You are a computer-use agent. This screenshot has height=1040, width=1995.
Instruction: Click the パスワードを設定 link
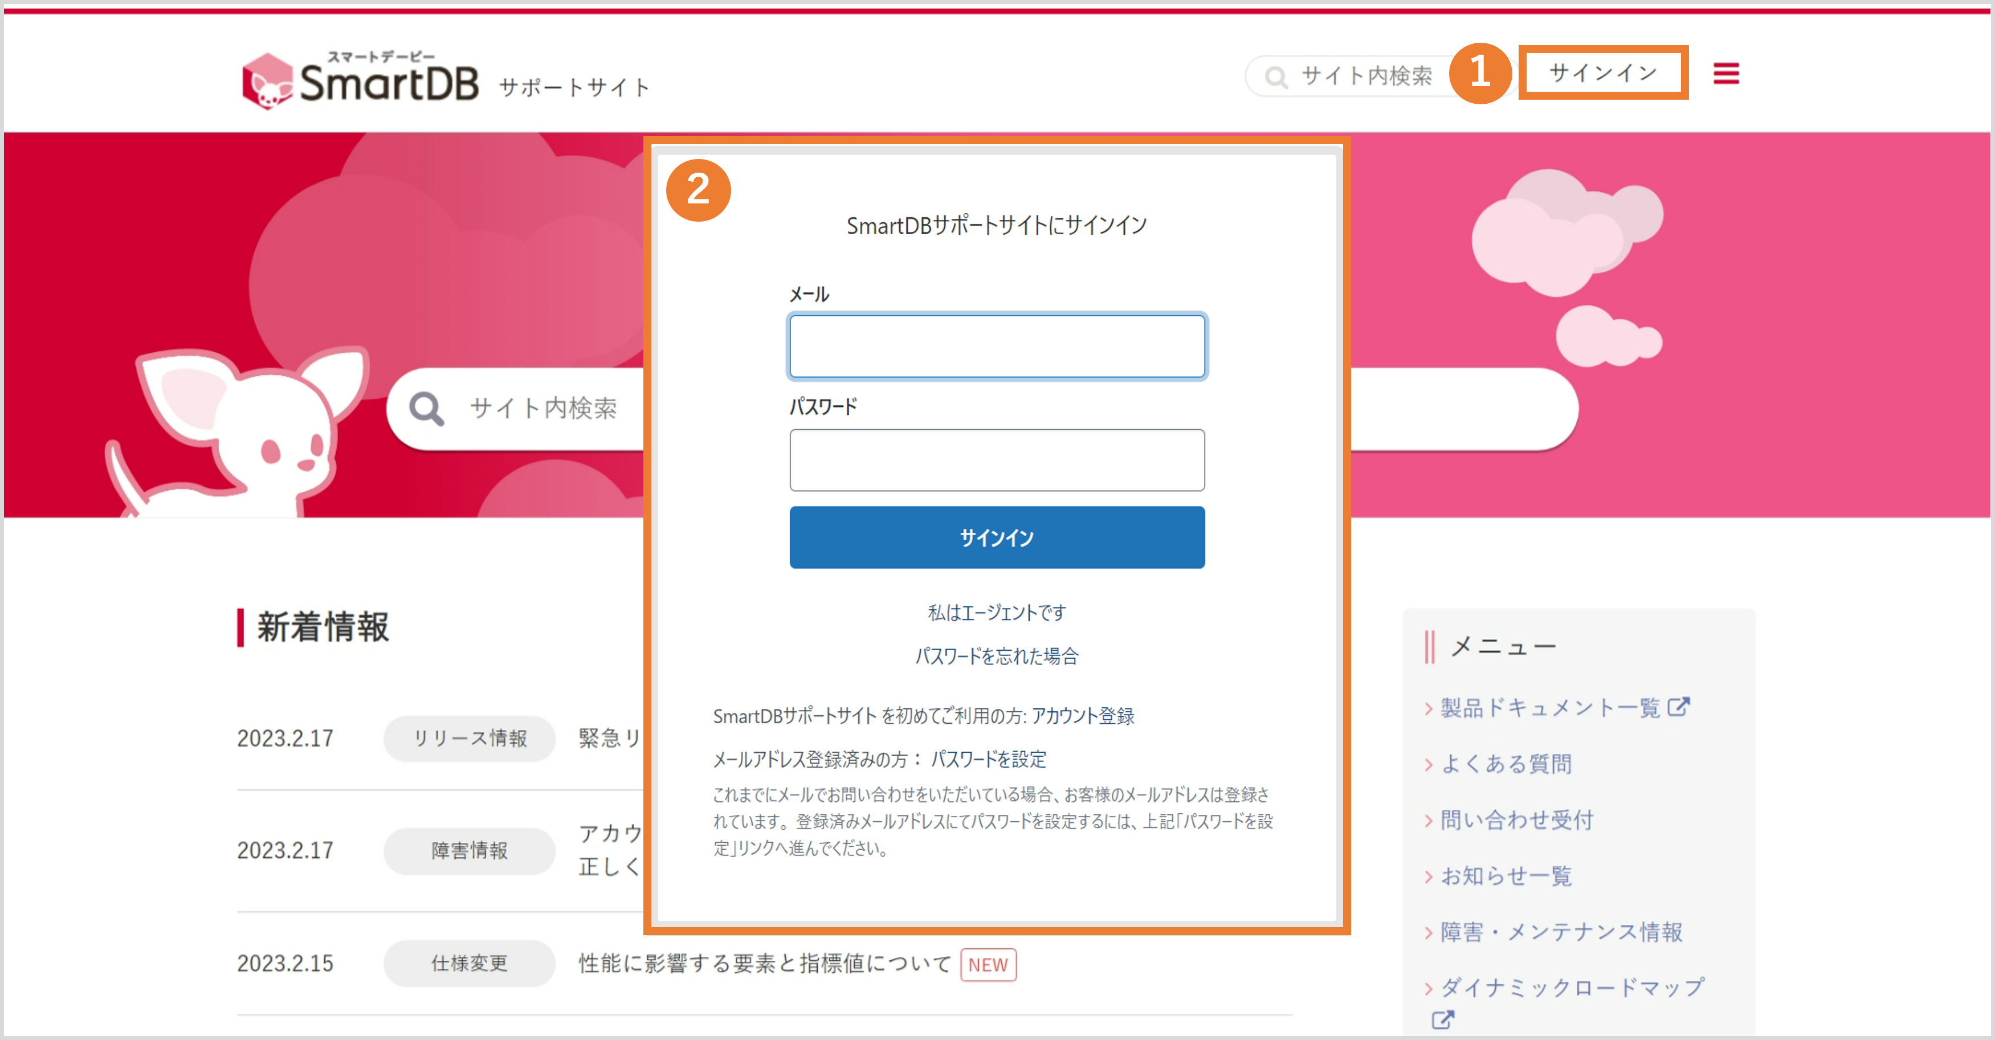point(988,759)
